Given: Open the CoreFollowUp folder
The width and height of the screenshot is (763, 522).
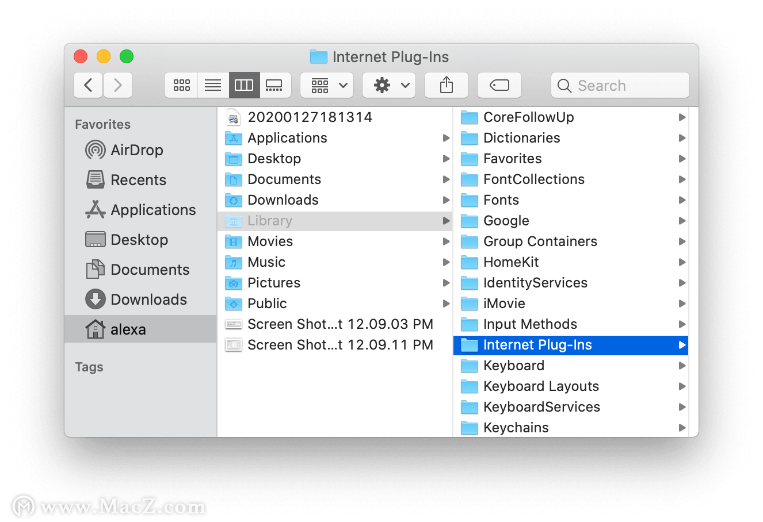Looking at the screenshot, I should [x=571, y=117].
